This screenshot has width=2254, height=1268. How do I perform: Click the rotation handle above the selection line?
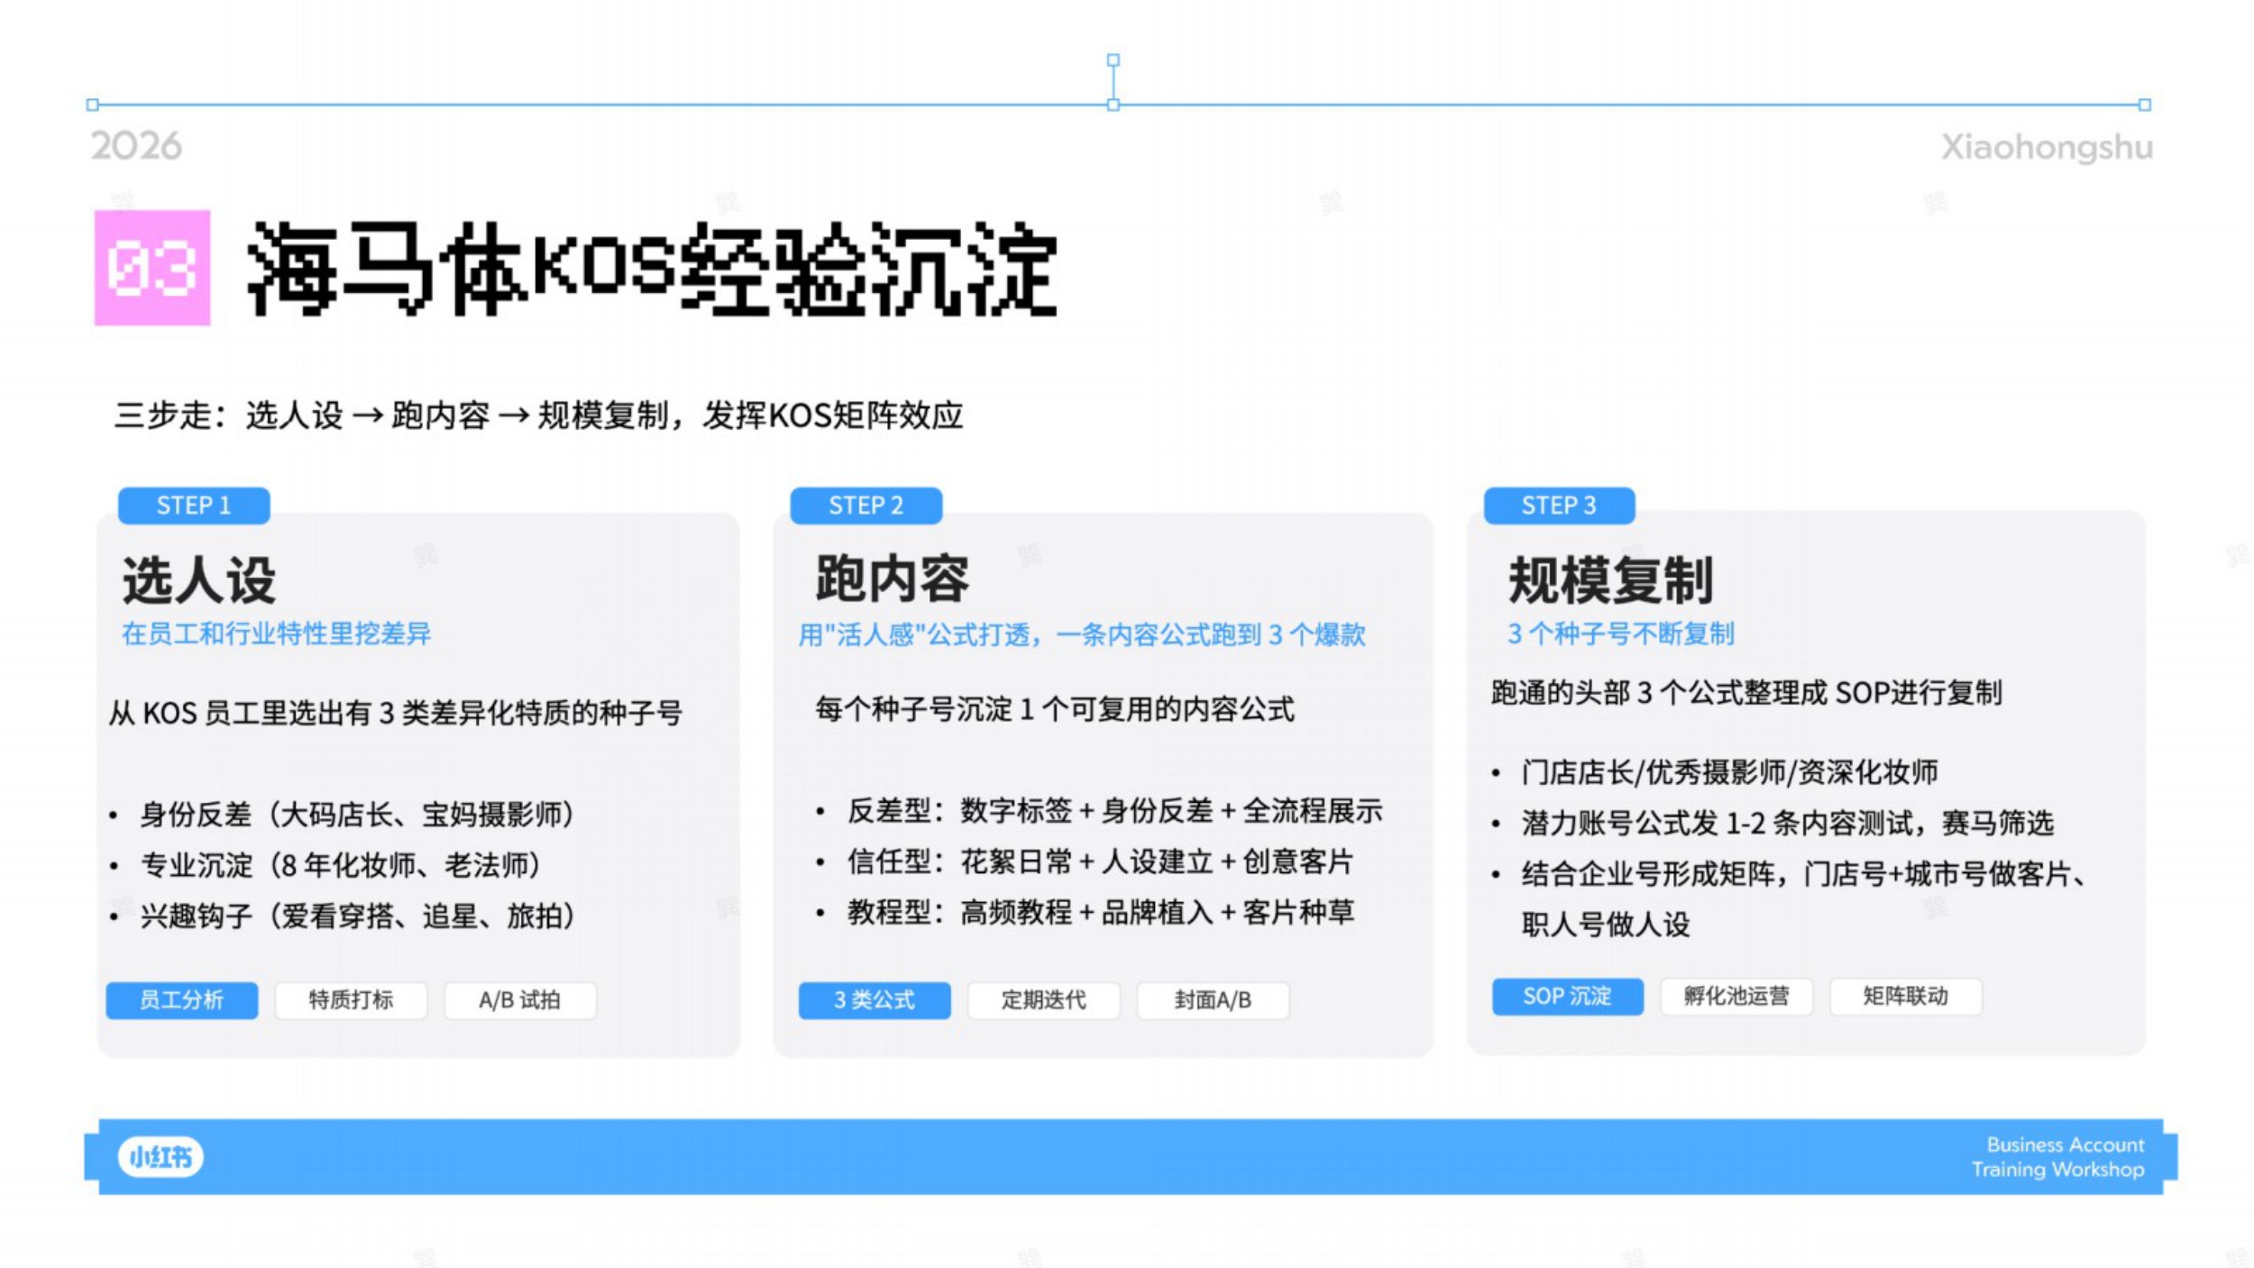coord(1113,59)
